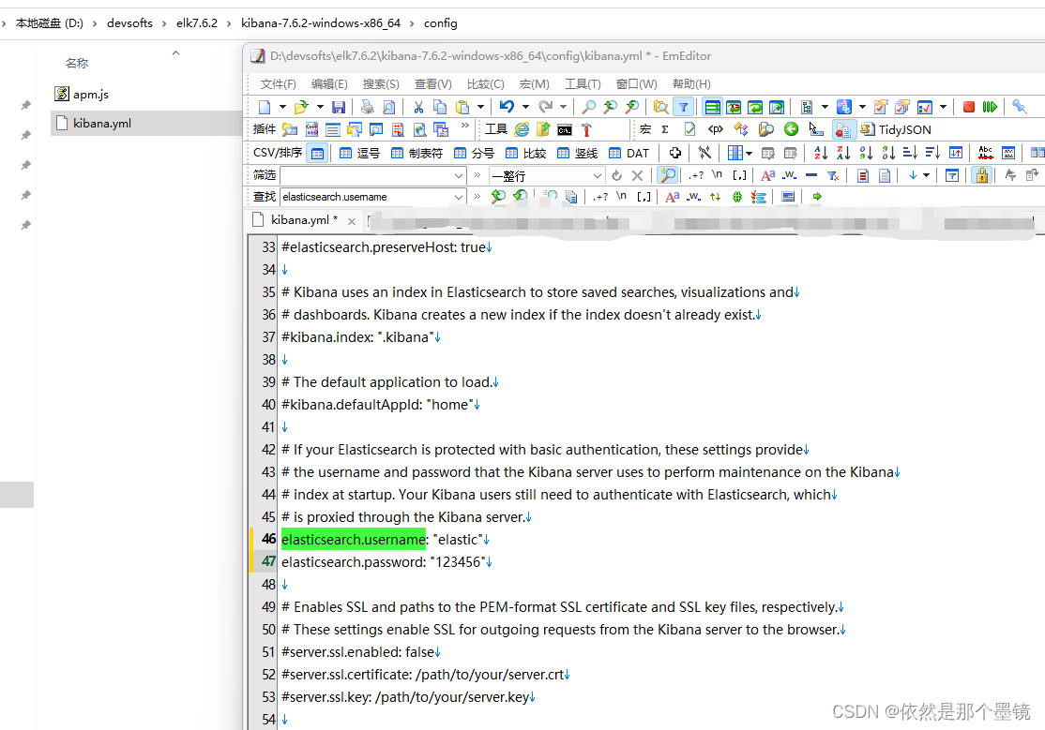Toggle whole word .w. option in Find bar
This screenshot has height=730, width=1045.
(694, 197)
